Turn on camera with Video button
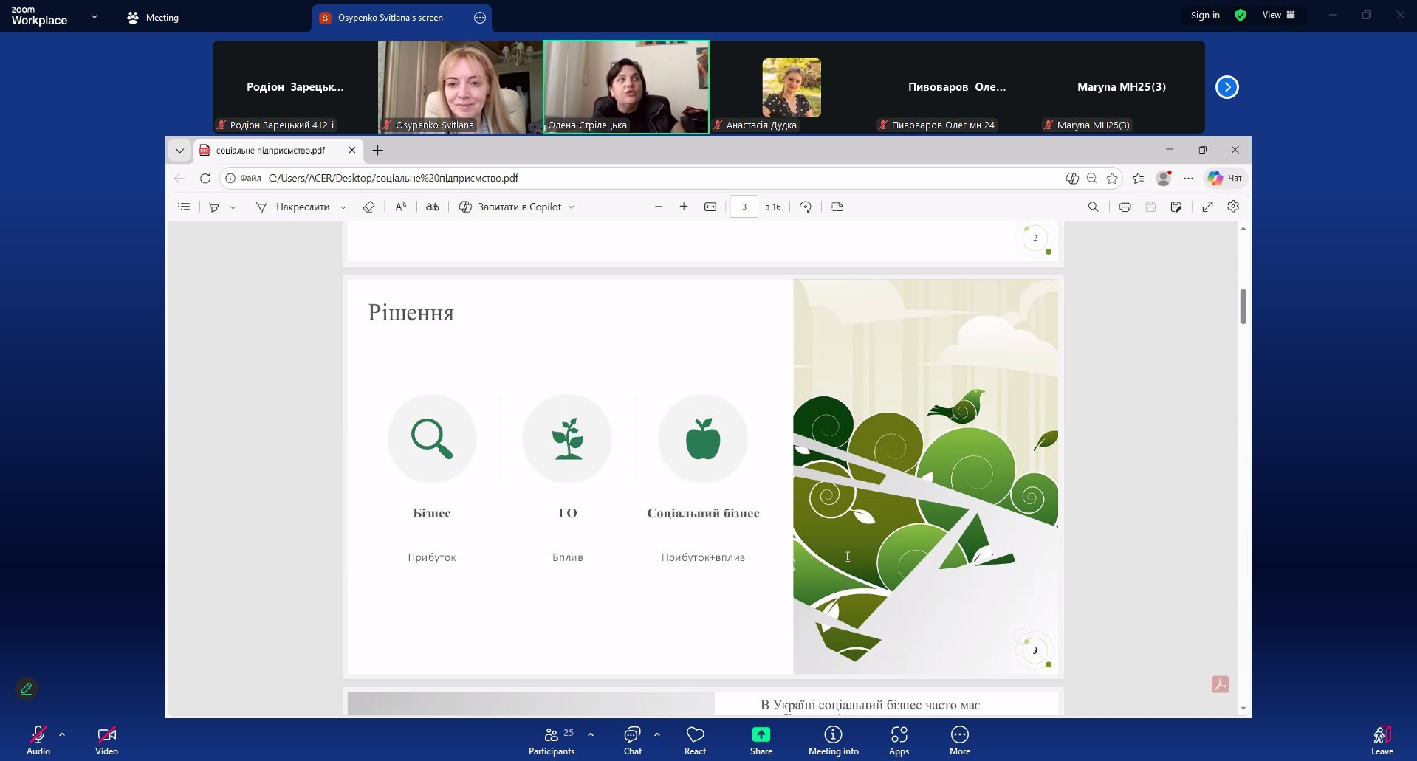Screen dimensions: 1417x761 click(106, 740)
